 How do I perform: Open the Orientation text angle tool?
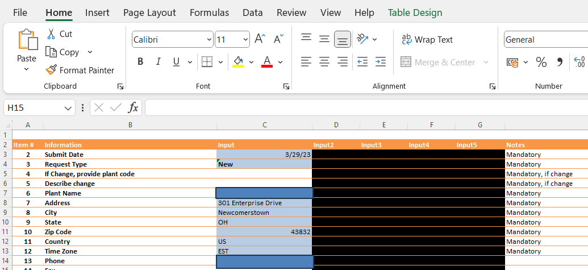tap(362, 39)
